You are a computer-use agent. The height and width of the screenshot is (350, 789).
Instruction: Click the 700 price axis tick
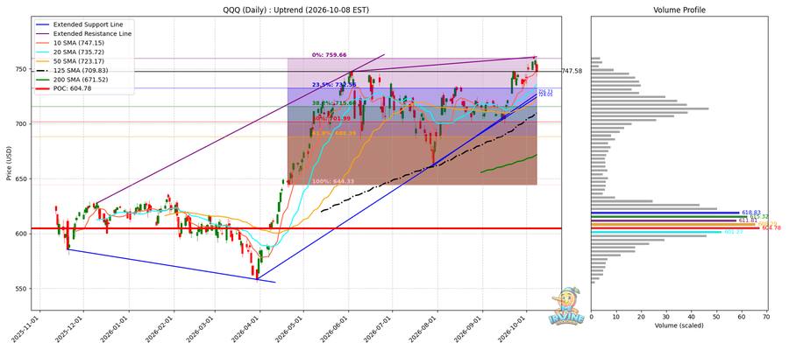(x=23, y=124)
